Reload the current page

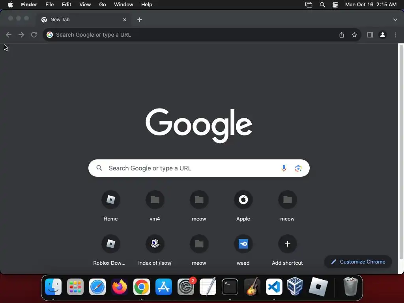point(34,35)
